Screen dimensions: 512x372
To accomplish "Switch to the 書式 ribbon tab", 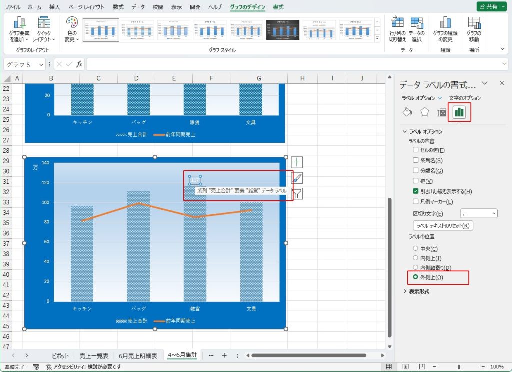I will click(x=278, y=7).
